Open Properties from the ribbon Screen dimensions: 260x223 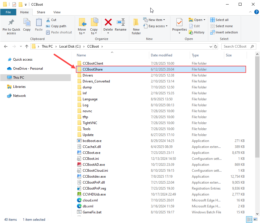(x=179, y=23)
